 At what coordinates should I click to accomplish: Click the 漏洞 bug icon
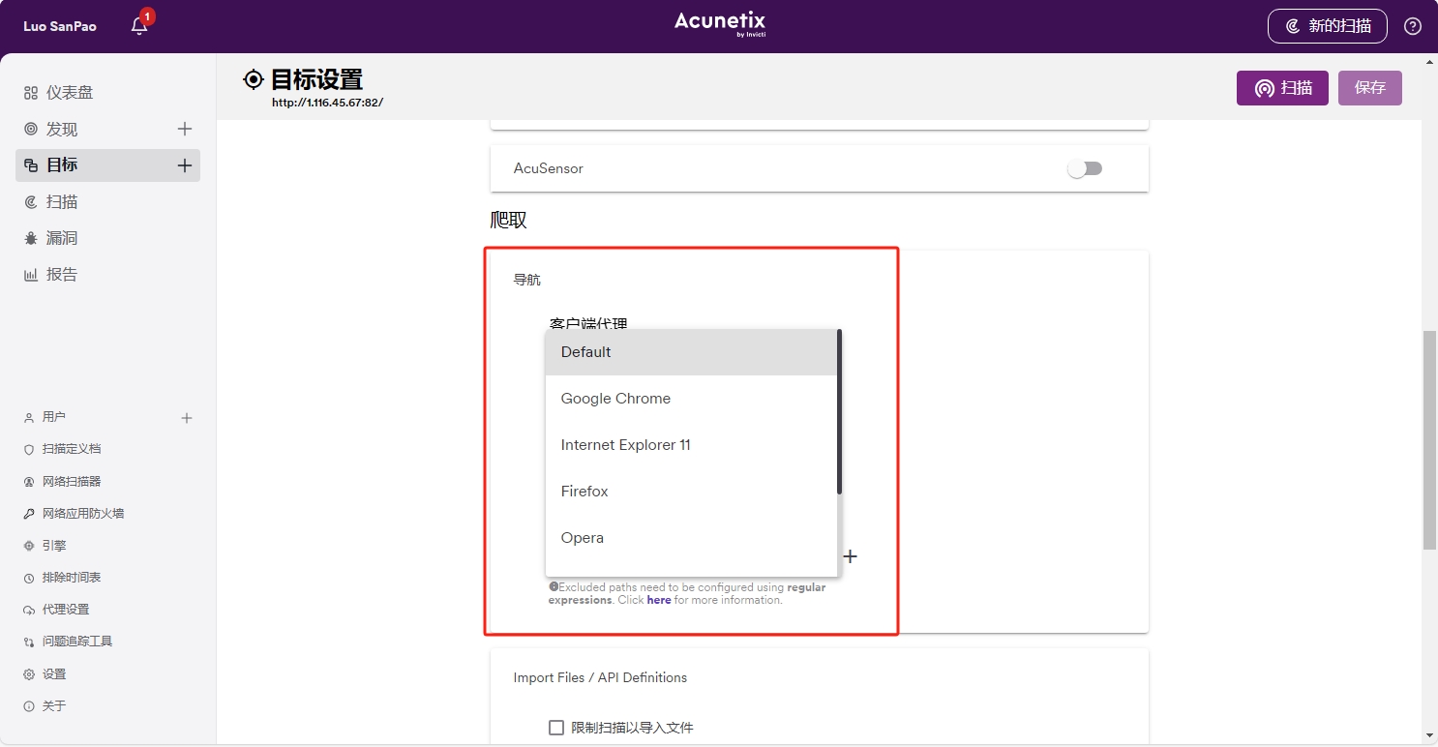point(31,238)
